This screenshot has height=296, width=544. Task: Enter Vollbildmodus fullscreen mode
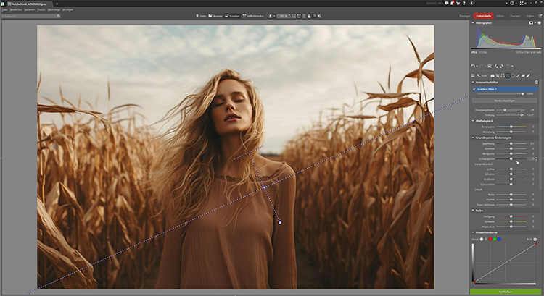[x=253, y=15]
